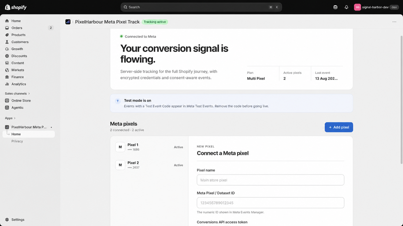Click the 'Connect a Meta pixel' heading
The width and height of the screenshot is (403, 226).
point(223,153)
